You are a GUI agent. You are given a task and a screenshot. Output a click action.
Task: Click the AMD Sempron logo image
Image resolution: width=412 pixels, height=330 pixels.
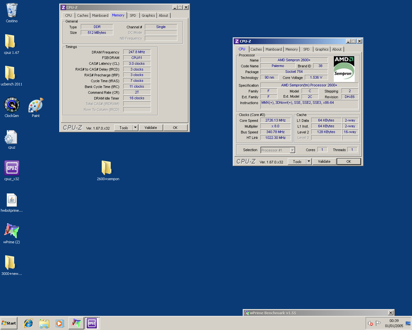pyautogui.click(x=344, y=69)
